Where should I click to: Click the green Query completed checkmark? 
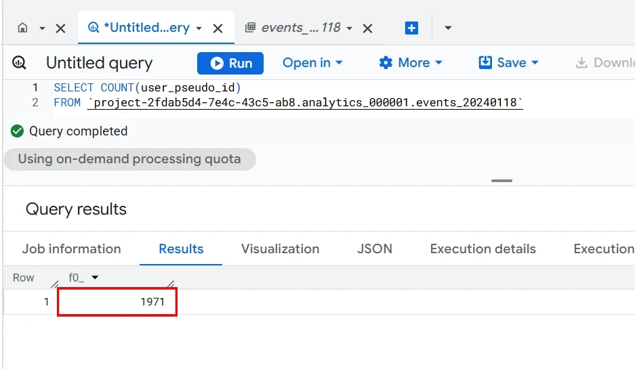click(x=17, y=131)
